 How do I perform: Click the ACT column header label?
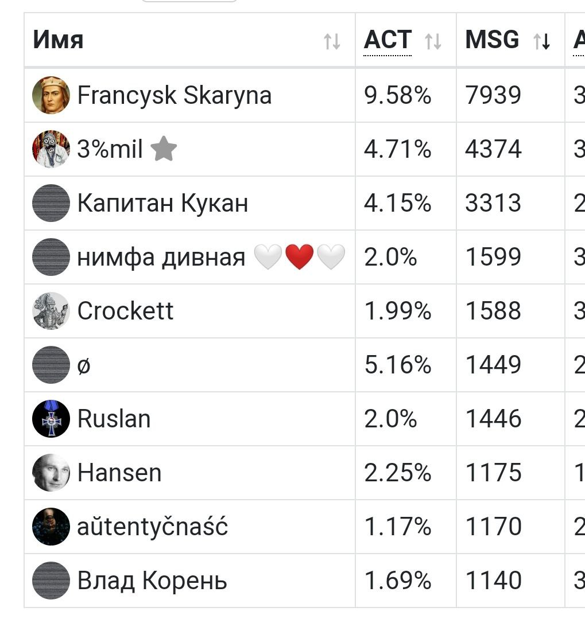tap(388, 40)
